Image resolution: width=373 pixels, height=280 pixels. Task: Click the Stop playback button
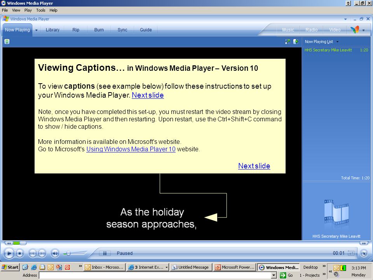pyautogui.click(x=20, y=253)
